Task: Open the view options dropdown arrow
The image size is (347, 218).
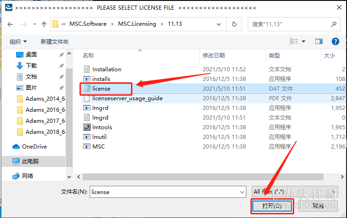Action: pos(304,41)
